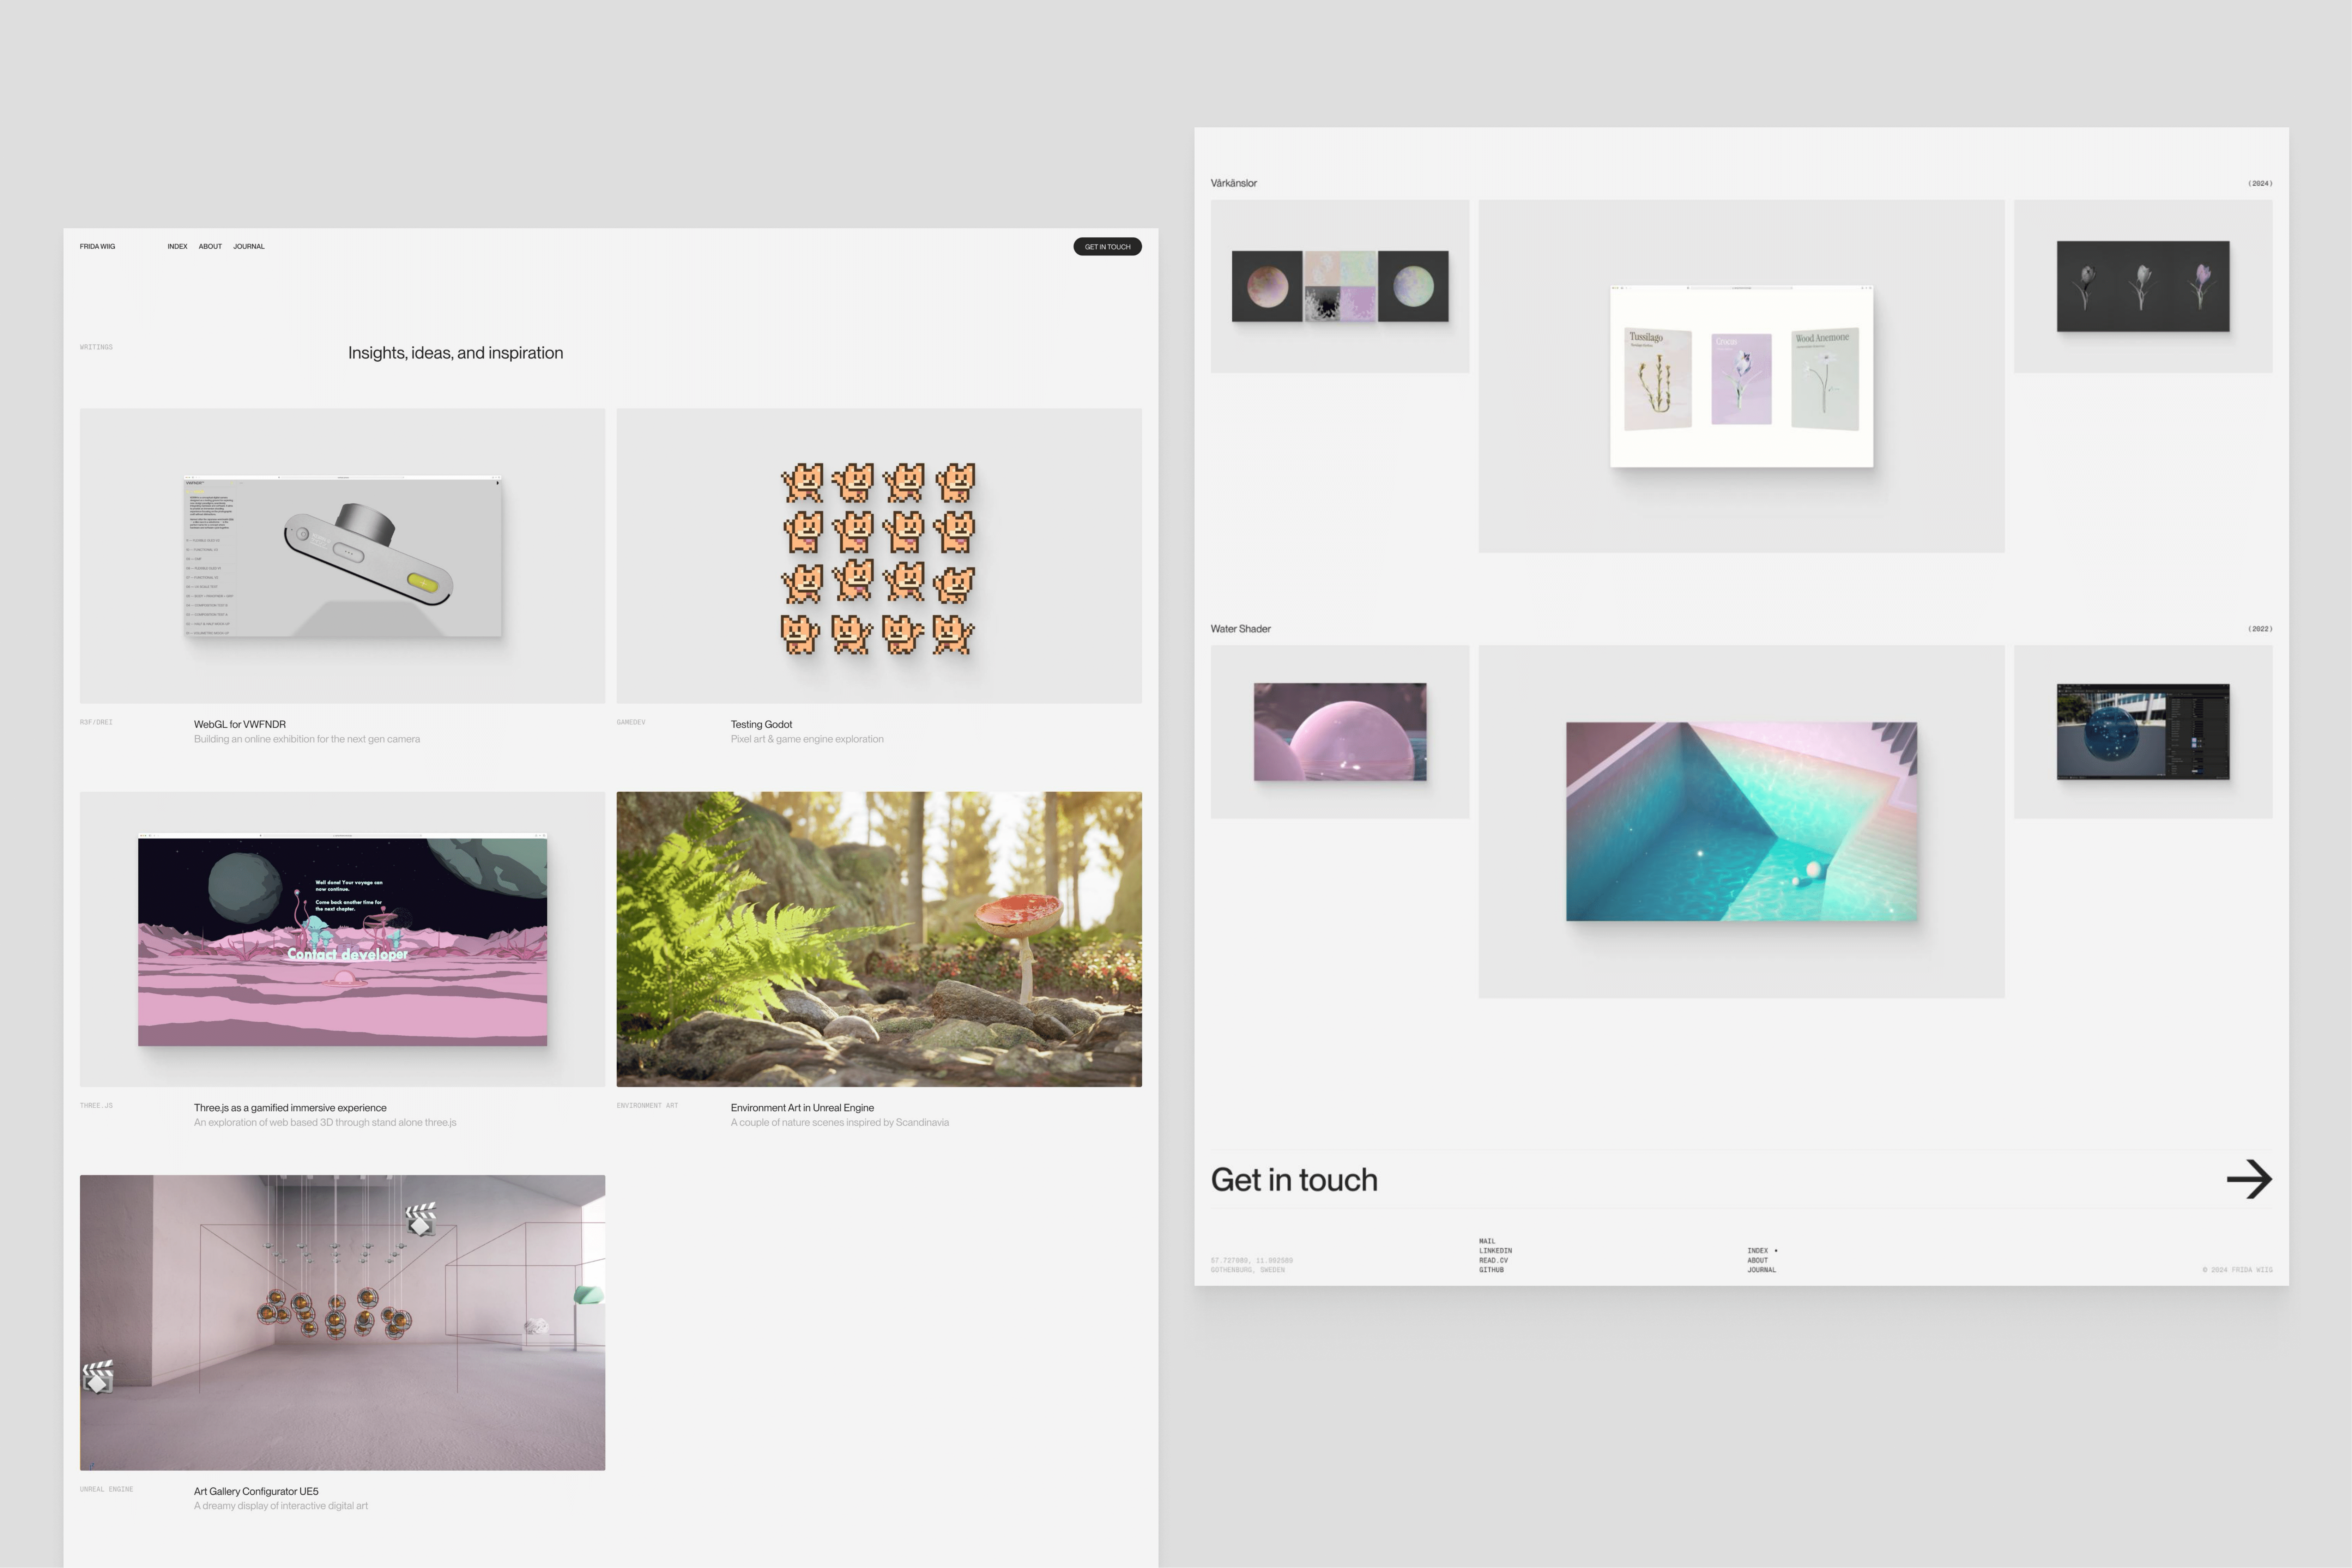Click the GET IN TOUCH pill button

[1107, 247]
